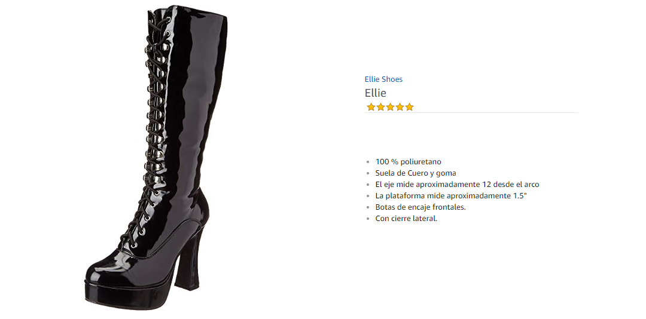Screen dimensions: 646x319
Task: Click the second gold rating star
Action: 380,107
